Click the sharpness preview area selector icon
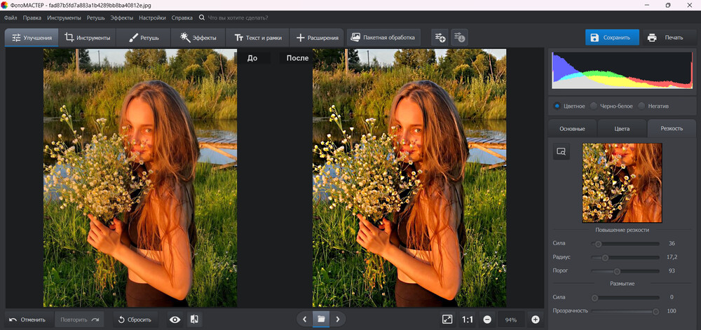701x330 pixels. coord(561,151)
